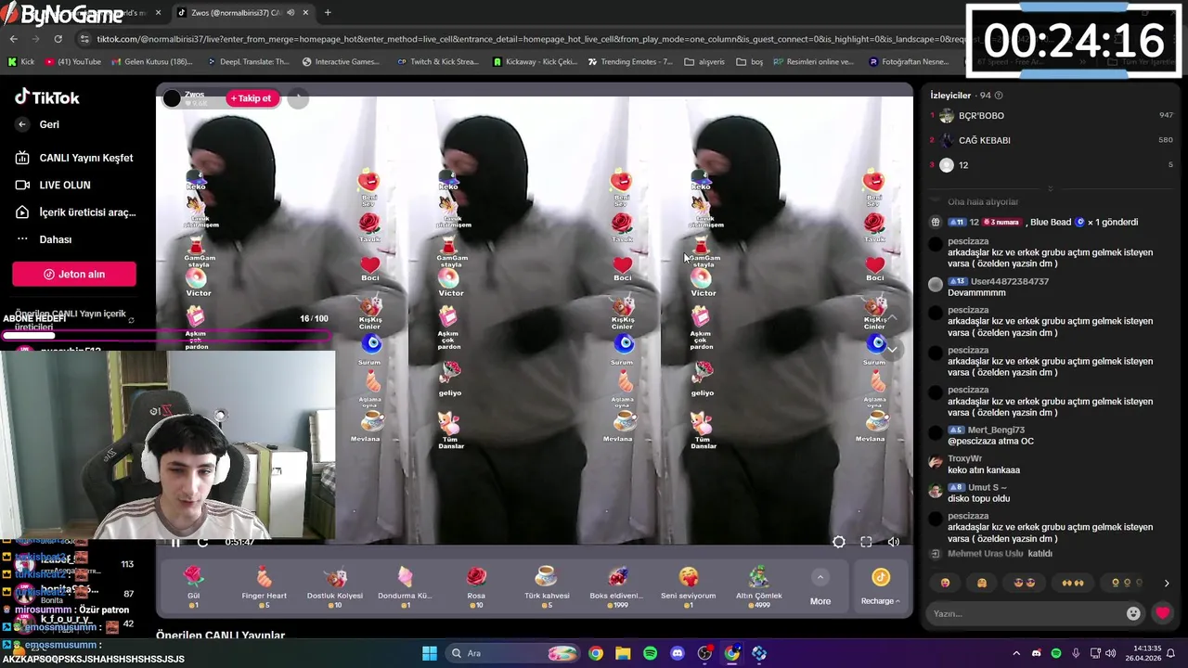
Task: Send the double clapping hands emoji reaction
Action: coord(1073,583)
